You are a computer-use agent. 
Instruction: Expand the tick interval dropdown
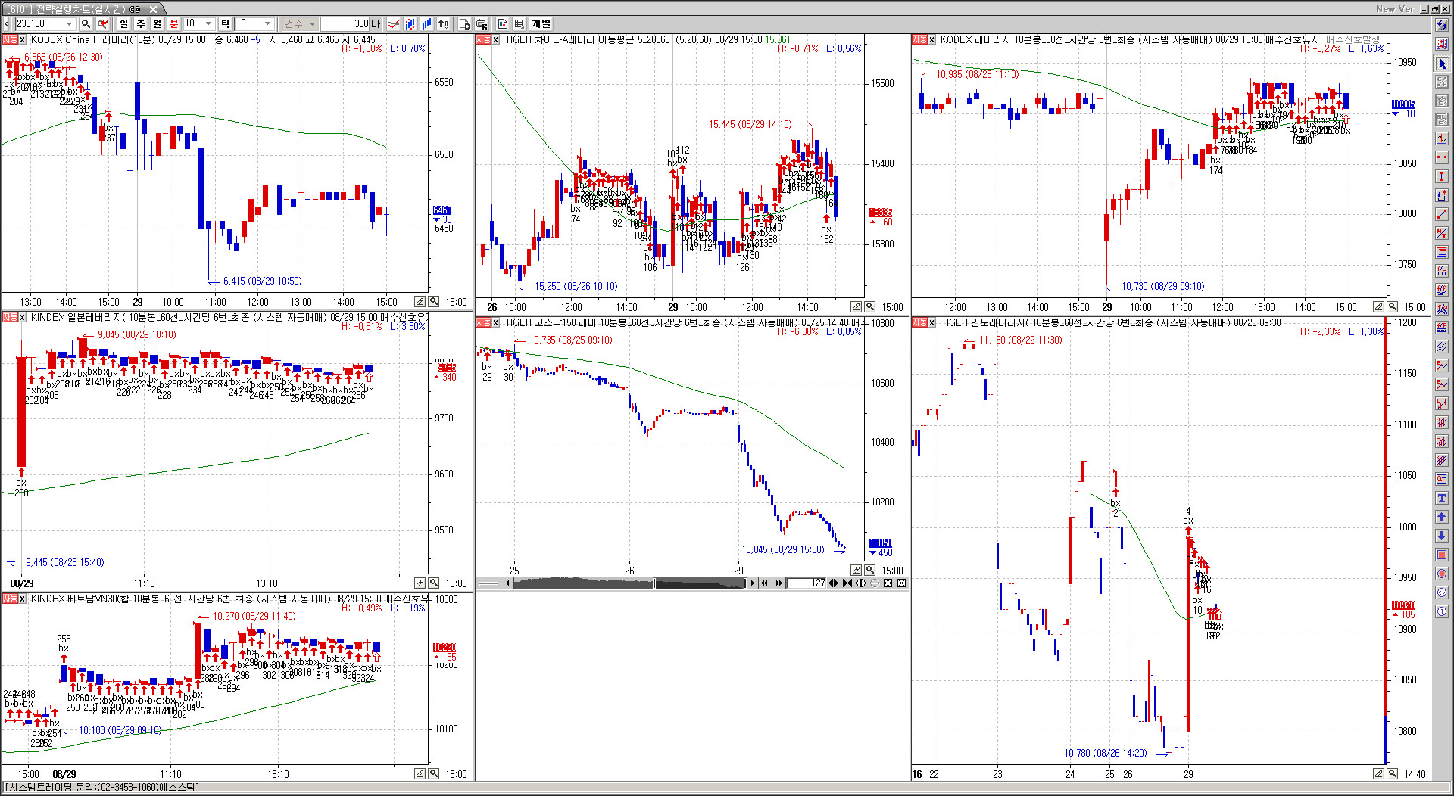pos(267,24)
